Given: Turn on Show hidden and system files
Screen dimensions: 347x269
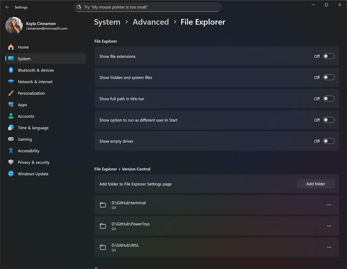Looking at the screenshot, I should tap(329, 77).
